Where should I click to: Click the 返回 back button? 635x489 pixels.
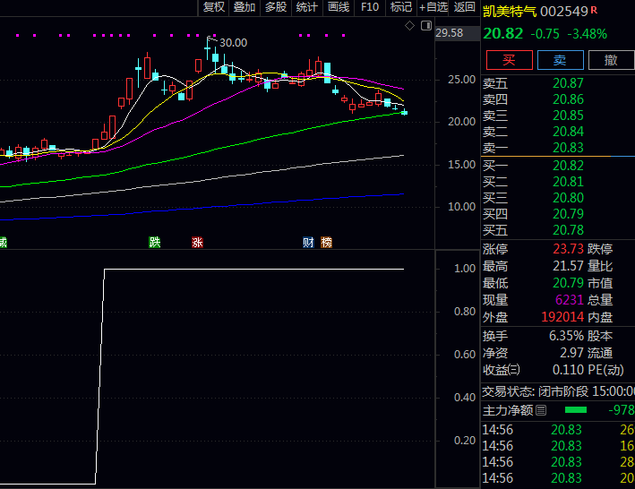(465, 7)
